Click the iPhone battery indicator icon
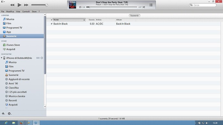Viewport: 223px width, 125px height. pos(38,58)
